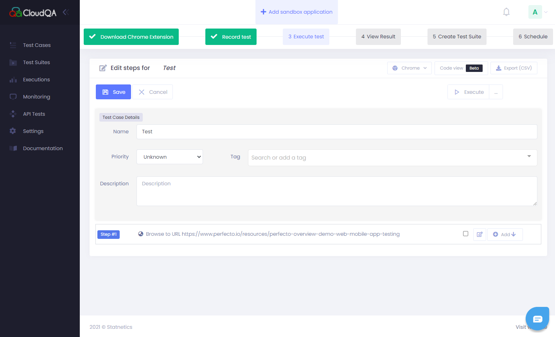Open Documentation from the sidebar

point(43,148)
